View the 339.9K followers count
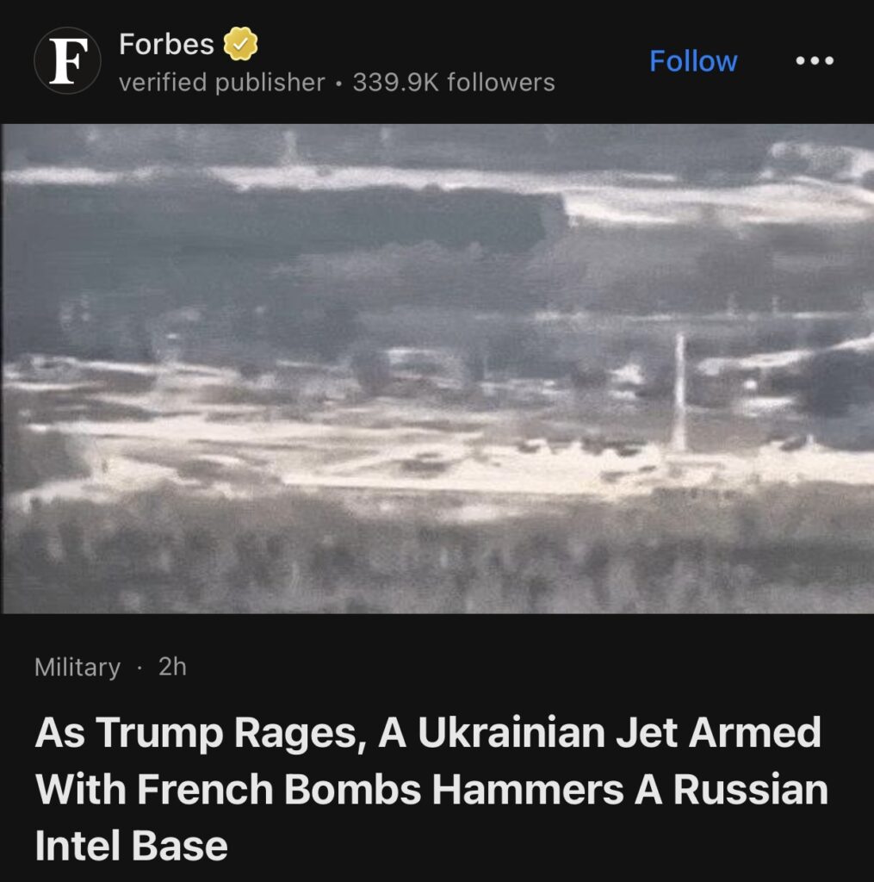Viewport: 874px width, 882px height. (x=454, y=83)
